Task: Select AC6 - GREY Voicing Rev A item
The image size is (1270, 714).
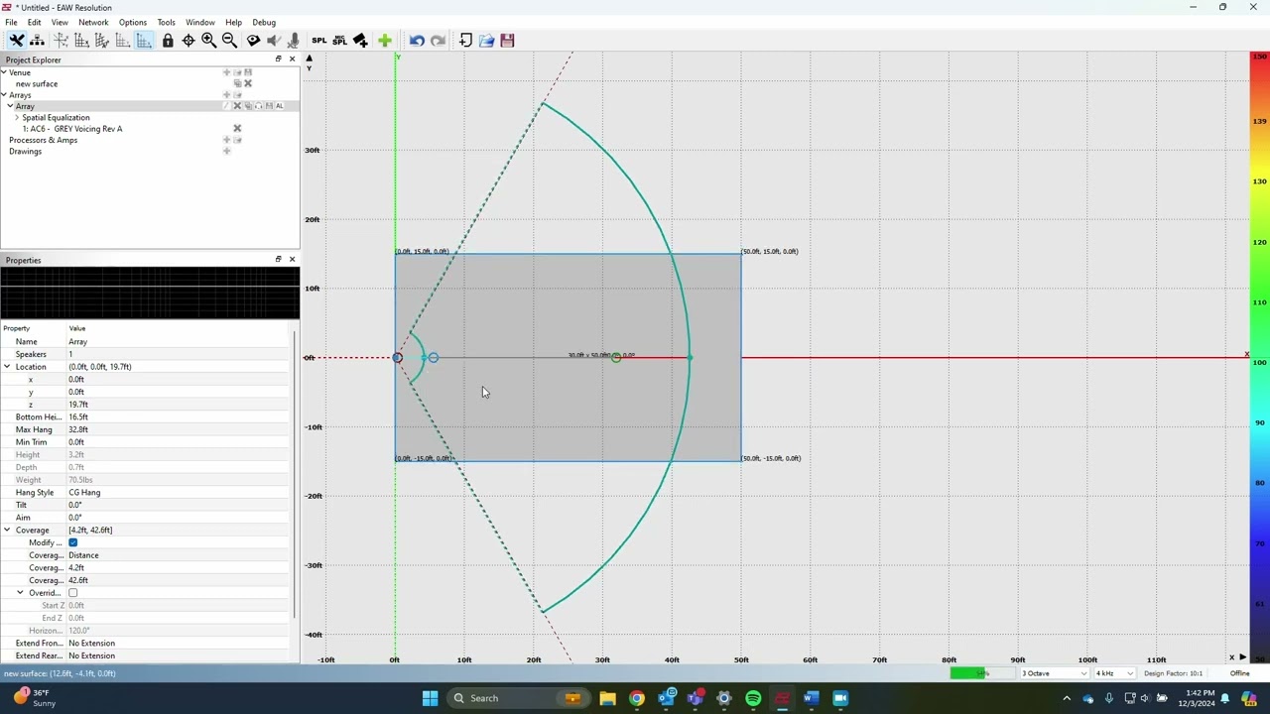Action: click(72, 129)
